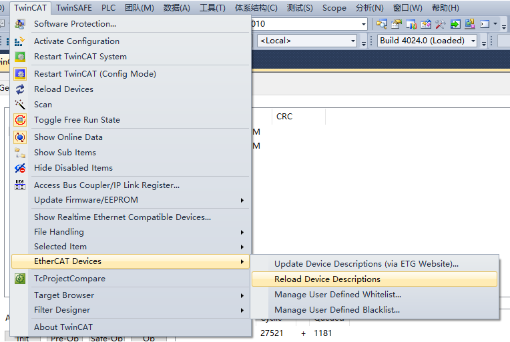The height and width of the screenshot is (342, 510).
Task: Open the PLC menu
Action: [x=108, y=8]
